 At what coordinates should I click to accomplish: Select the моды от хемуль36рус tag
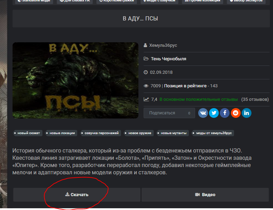213,133
